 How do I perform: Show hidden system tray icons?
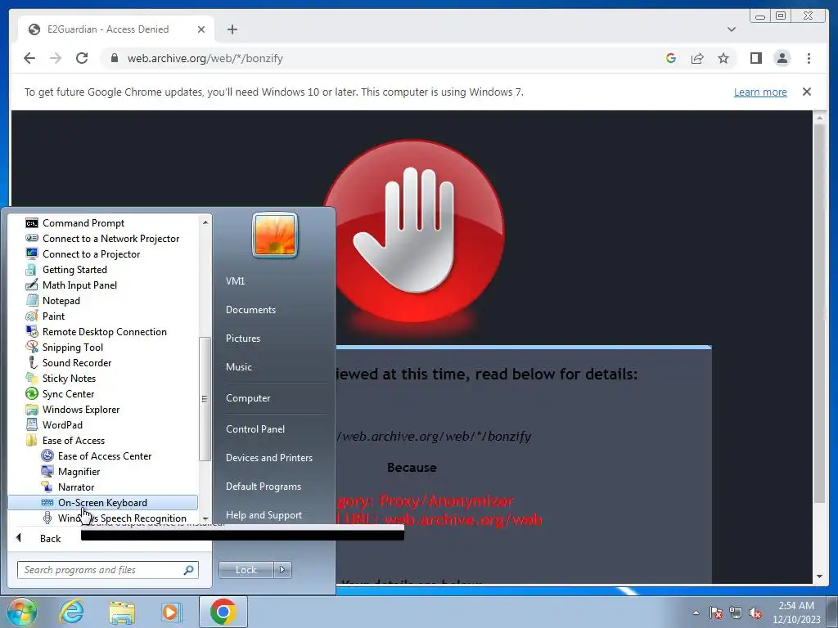pos(696,612)
